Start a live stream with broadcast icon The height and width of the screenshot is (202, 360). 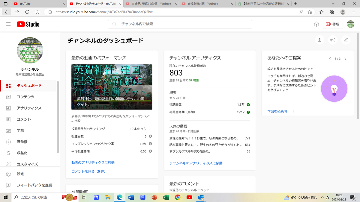pos(333,40)
